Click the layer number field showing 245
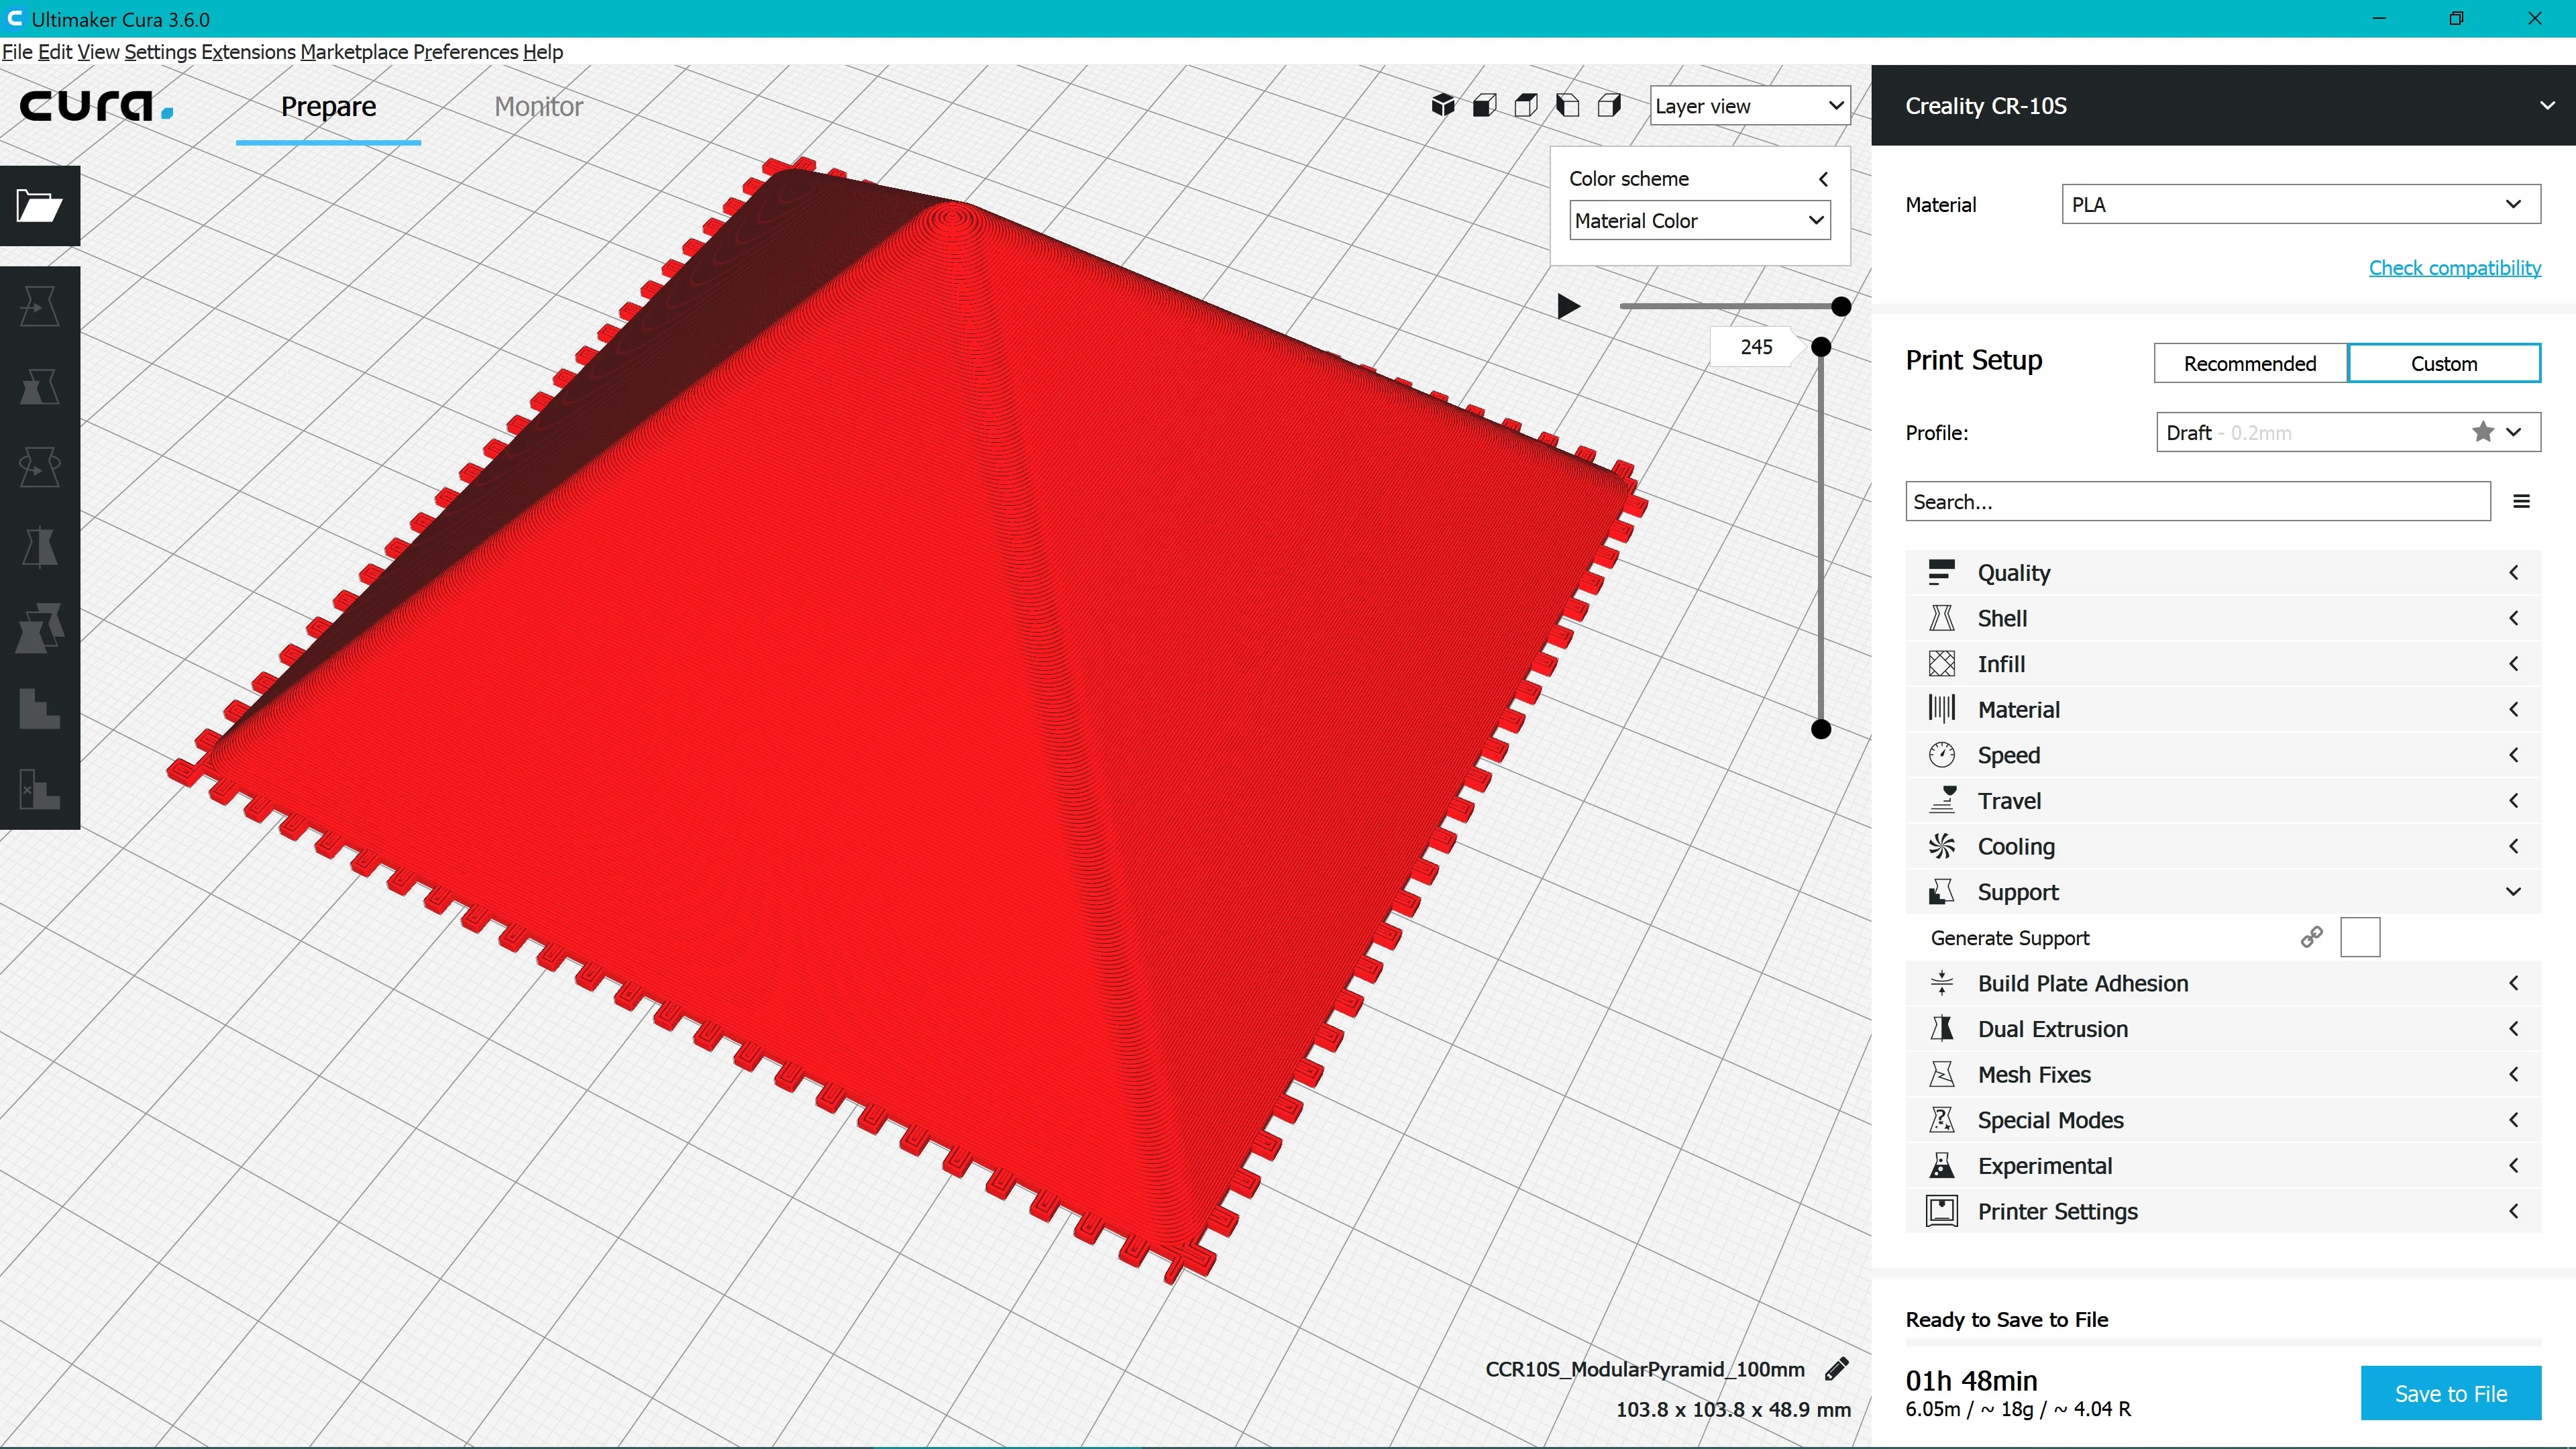The width and height of the screenshot is (2576, 1449). pyautogui.click(x=1756, y=347)
